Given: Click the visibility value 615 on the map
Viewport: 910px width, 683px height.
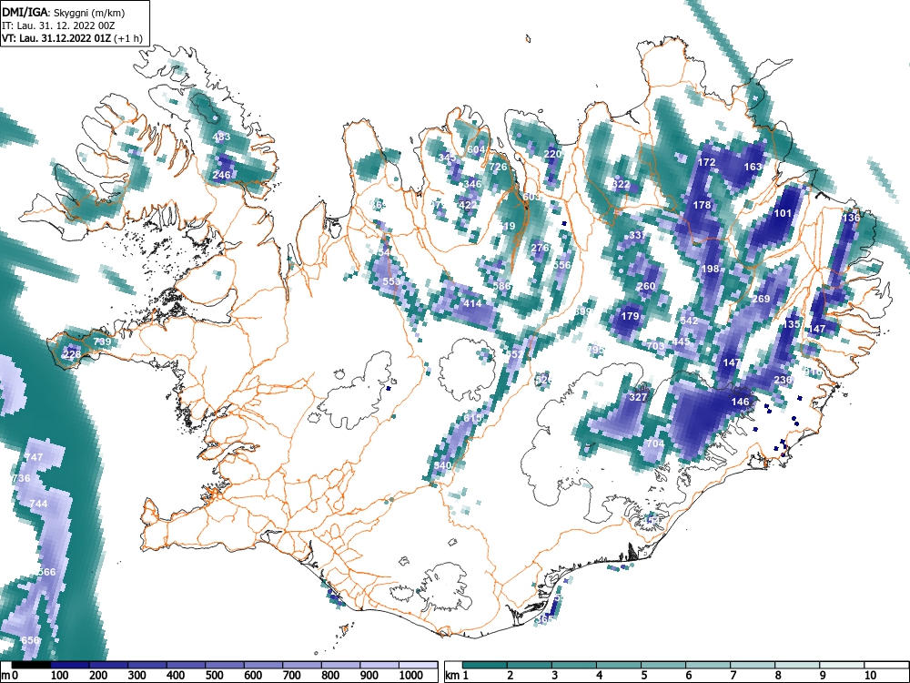Looking at the screenshot, I should click(x=472, y=418).
